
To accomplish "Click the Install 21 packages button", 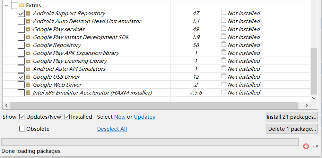I will click(292, 117).
